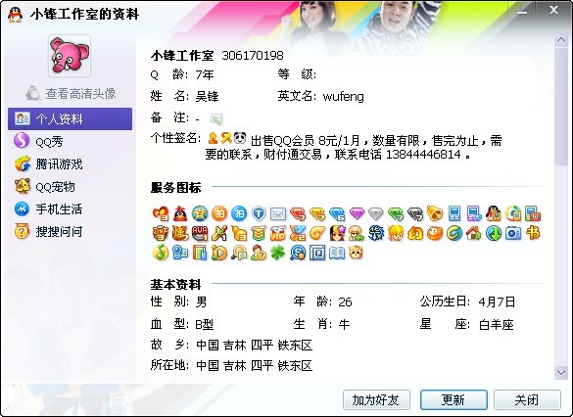Select the 个人资料 tab
The image size is (573, 417).
coord(70,118)
